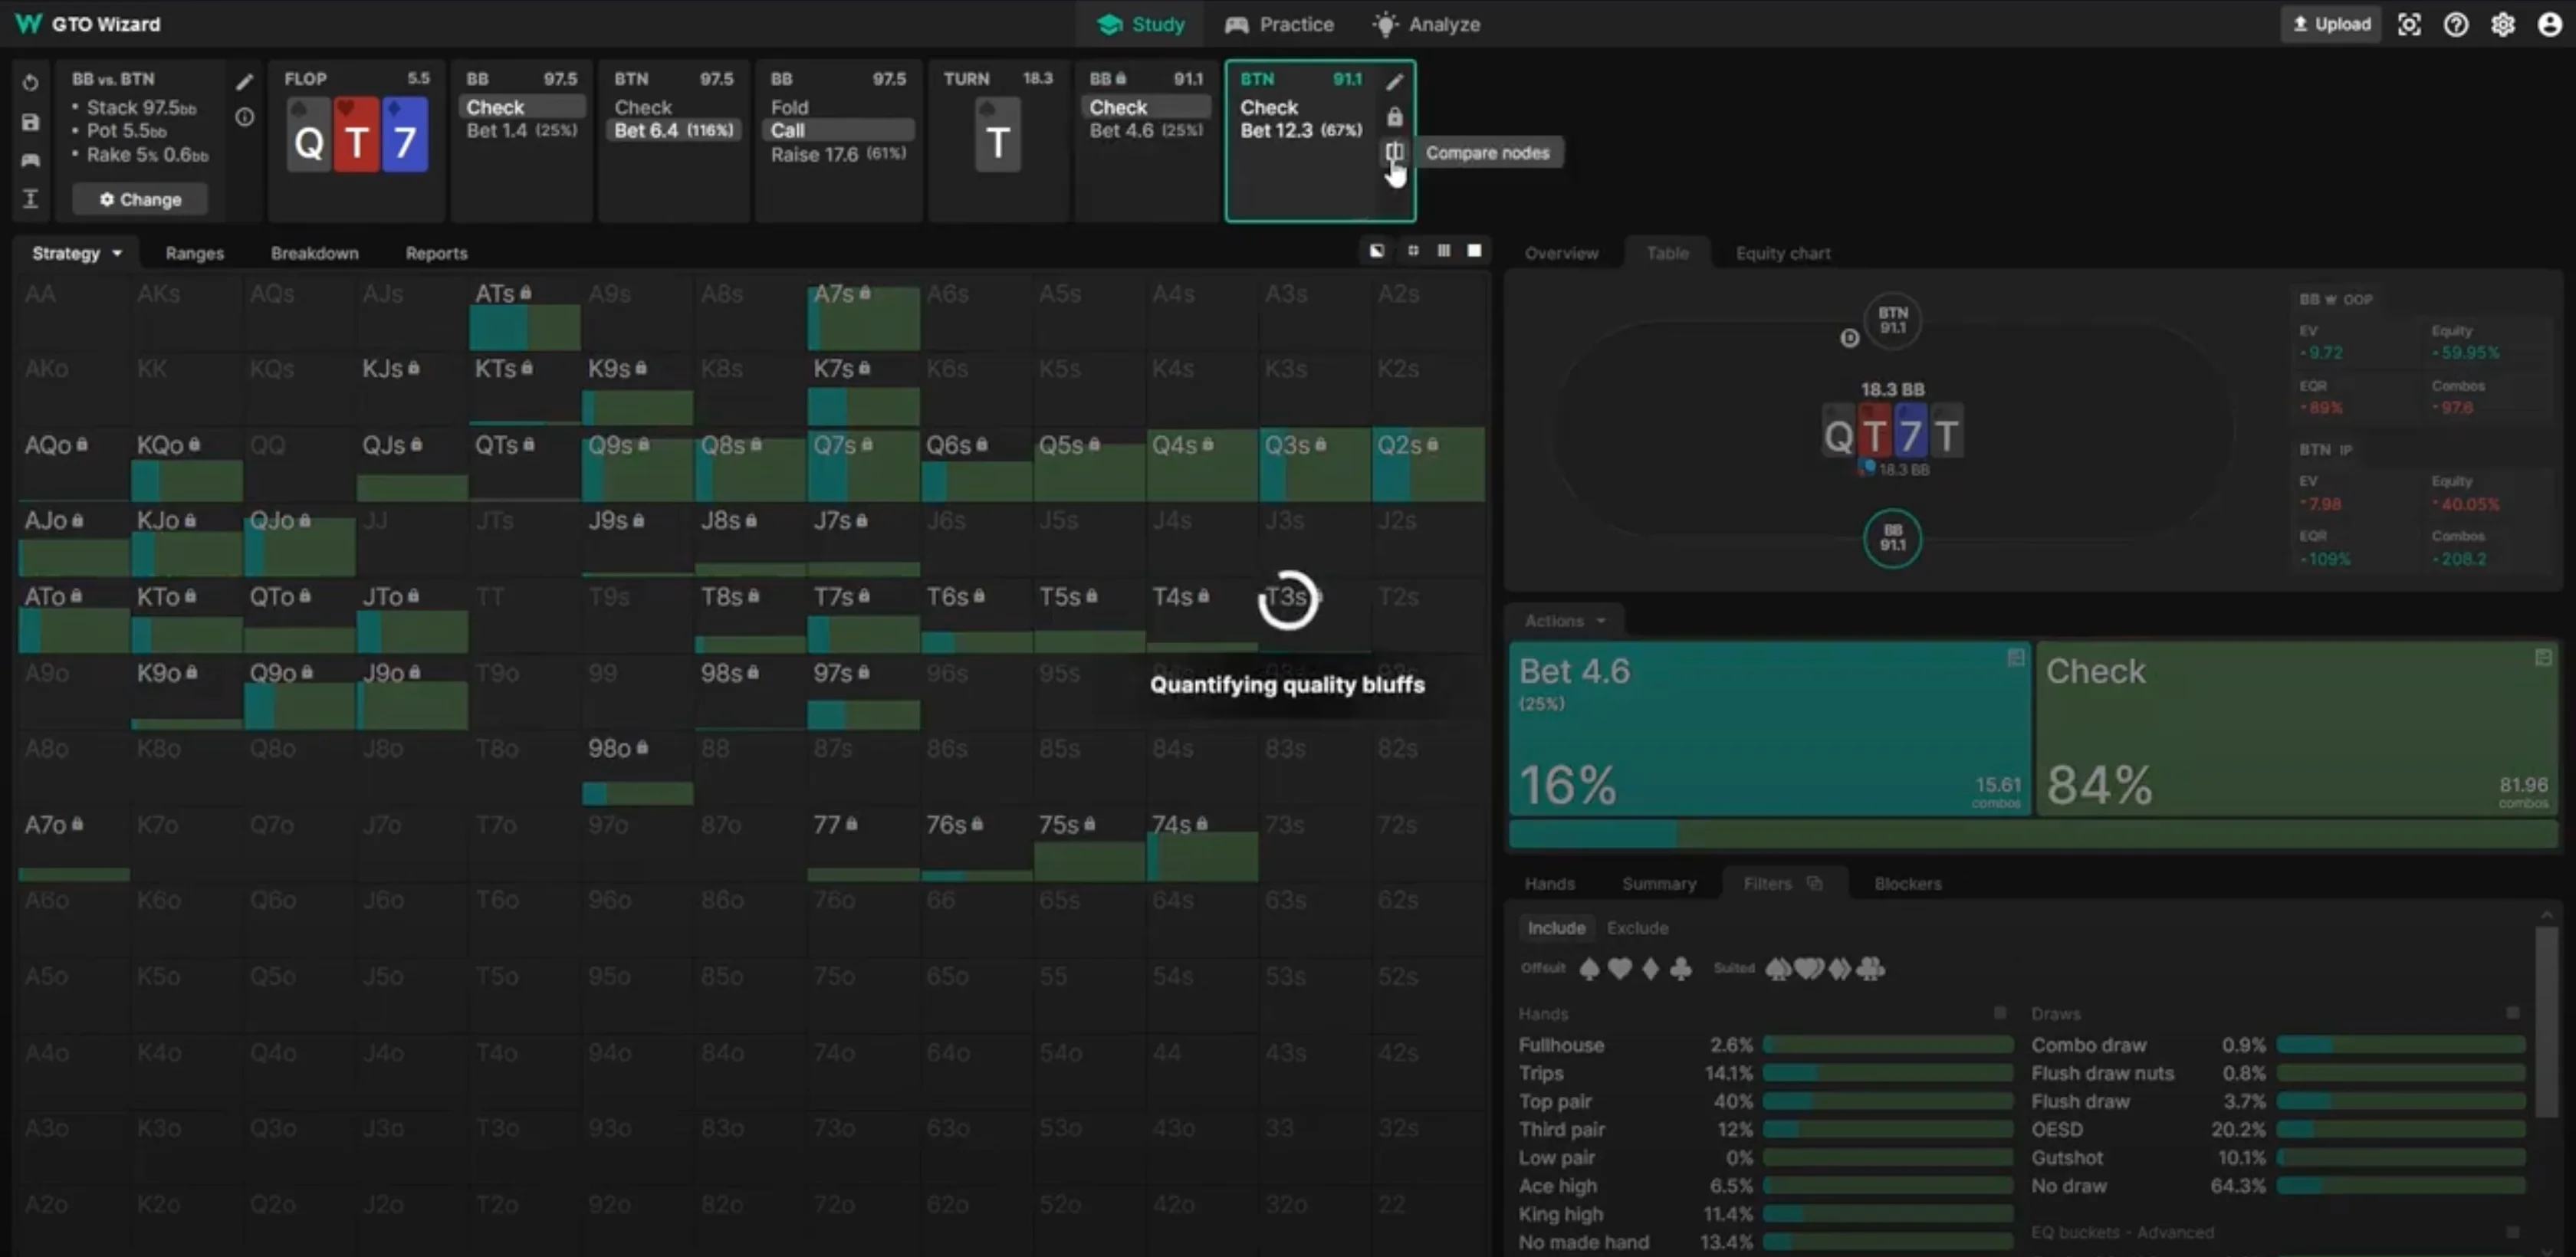Click the Upload button

[x=2330, y=24]
